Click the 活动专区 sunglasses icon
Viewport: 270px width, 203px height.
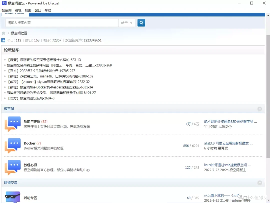click(12, 197)
